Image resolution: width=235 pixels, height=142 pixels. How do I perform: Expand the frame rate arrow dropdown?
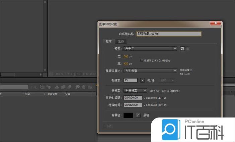(x=142, y=81)
